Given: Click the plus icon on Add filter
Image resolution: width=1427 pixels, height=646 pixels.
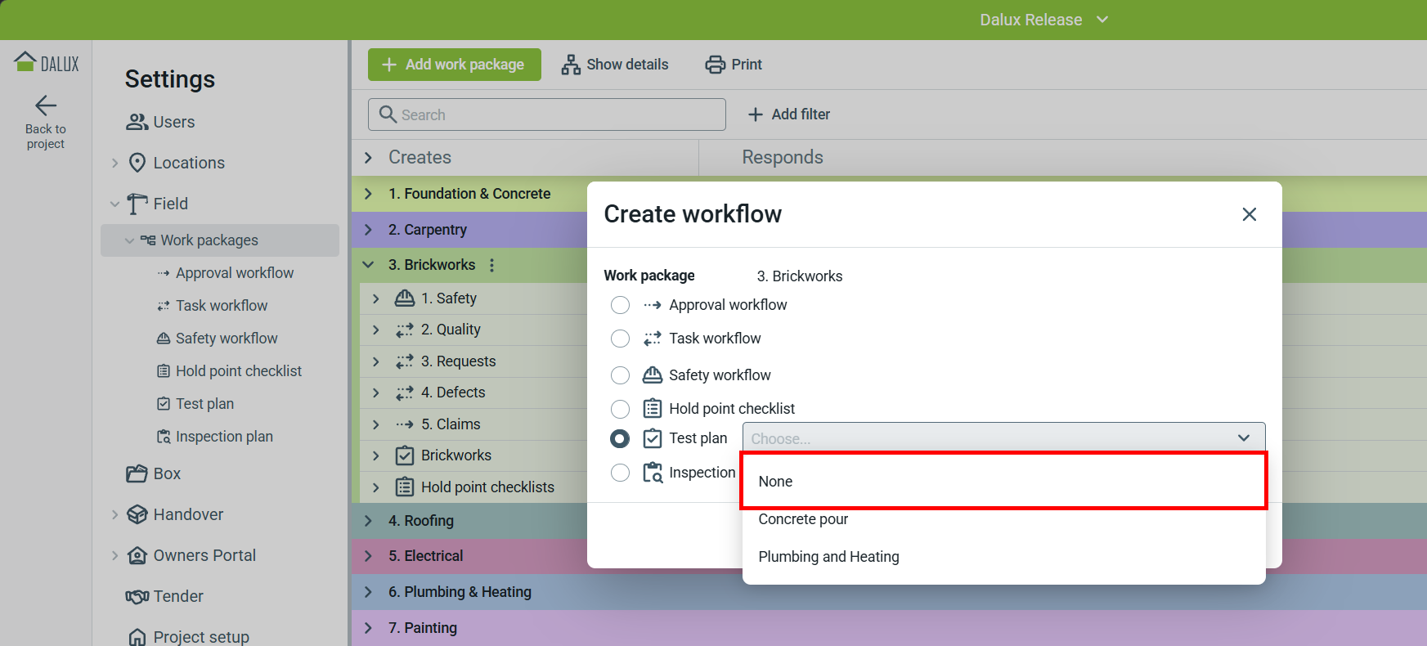Looking at the screenshot, I should 756,114.
